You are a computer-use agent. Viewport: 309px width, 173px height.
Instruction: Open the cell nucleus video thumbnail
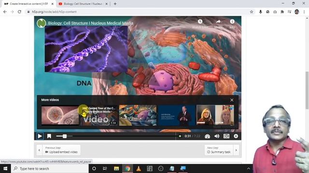tap(60, 115)
